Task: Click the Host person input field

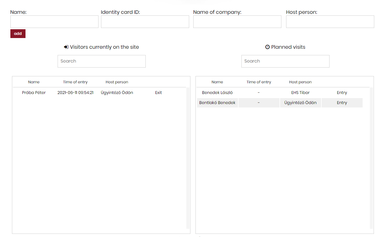Action: (x=330, y=22)
